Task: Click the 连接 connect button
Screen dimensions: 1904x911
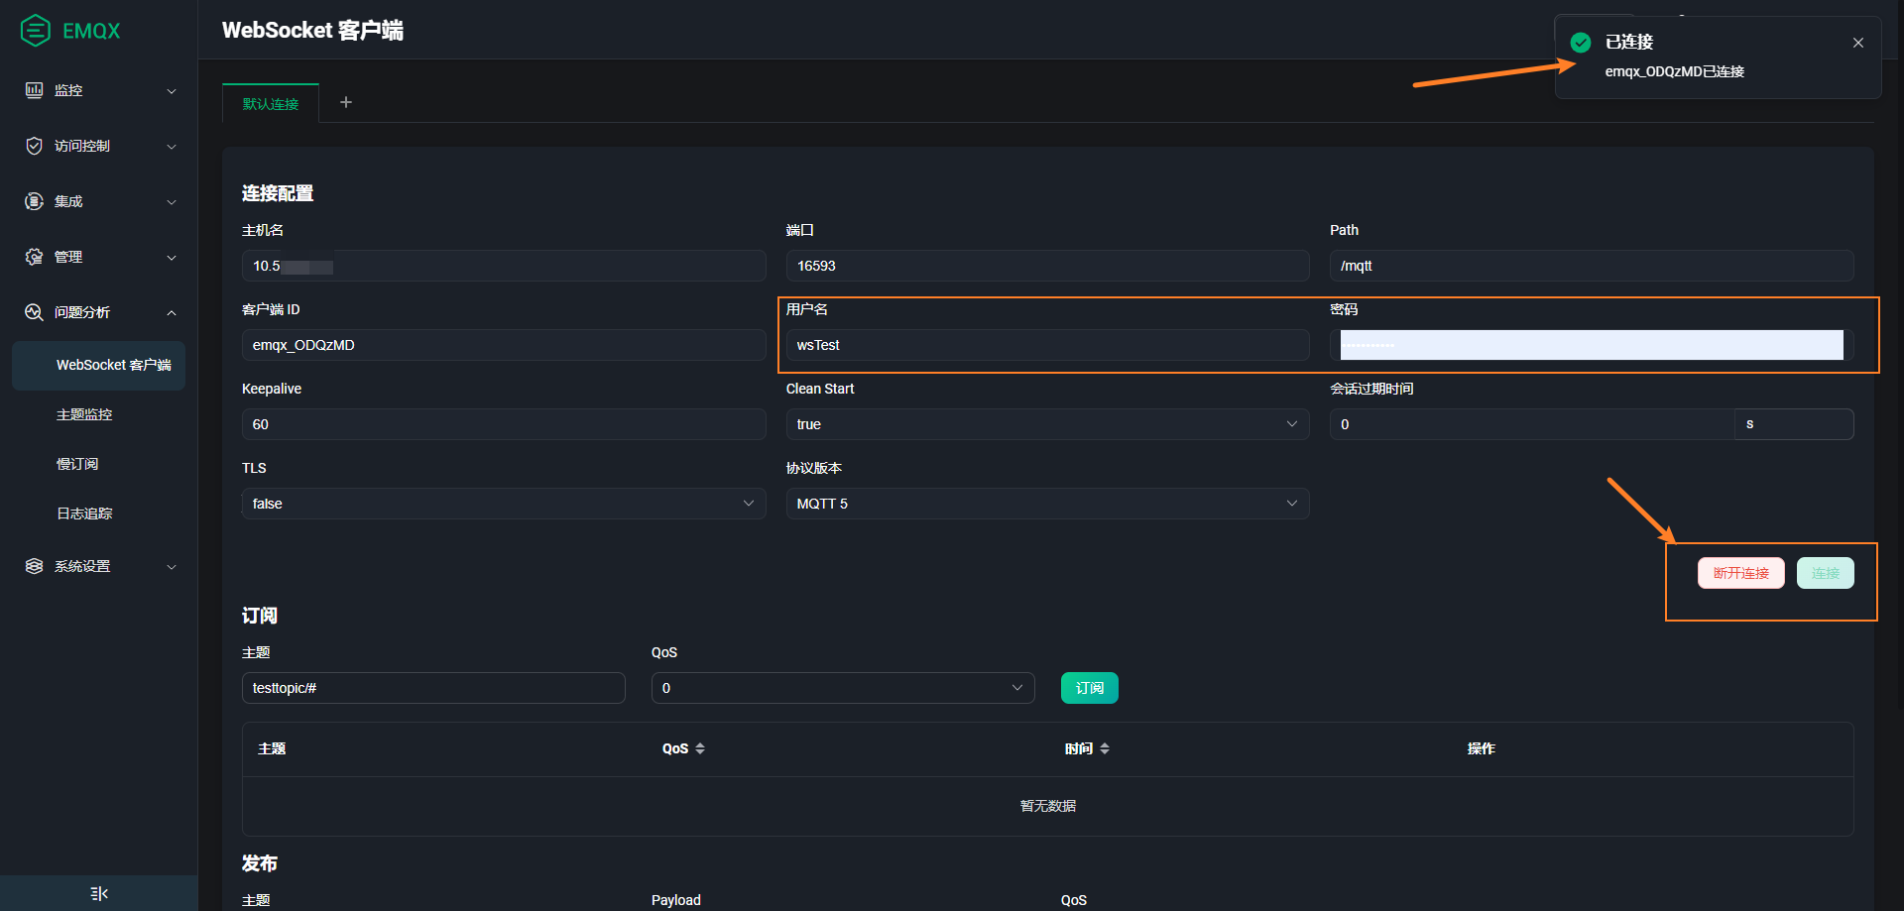Action: tap(1826, 573)
